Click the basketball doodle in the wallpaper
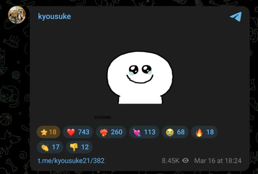258x174 pixels. tap(6, 119)
